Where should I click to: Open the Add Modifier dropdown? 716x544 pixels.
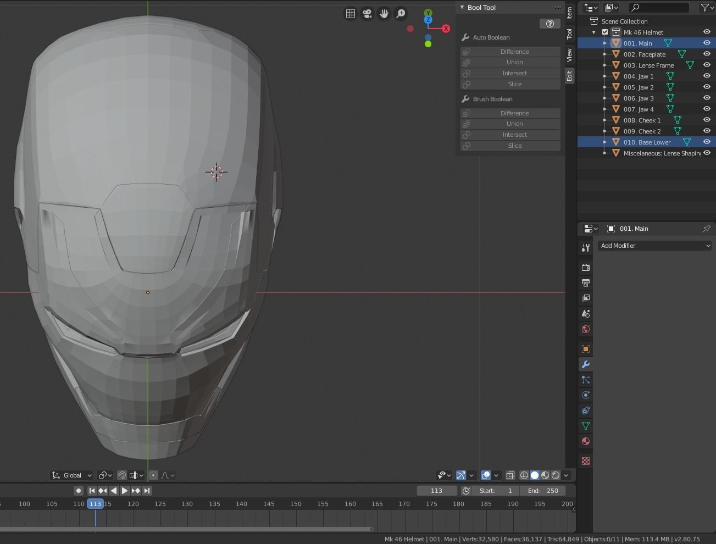654,246
